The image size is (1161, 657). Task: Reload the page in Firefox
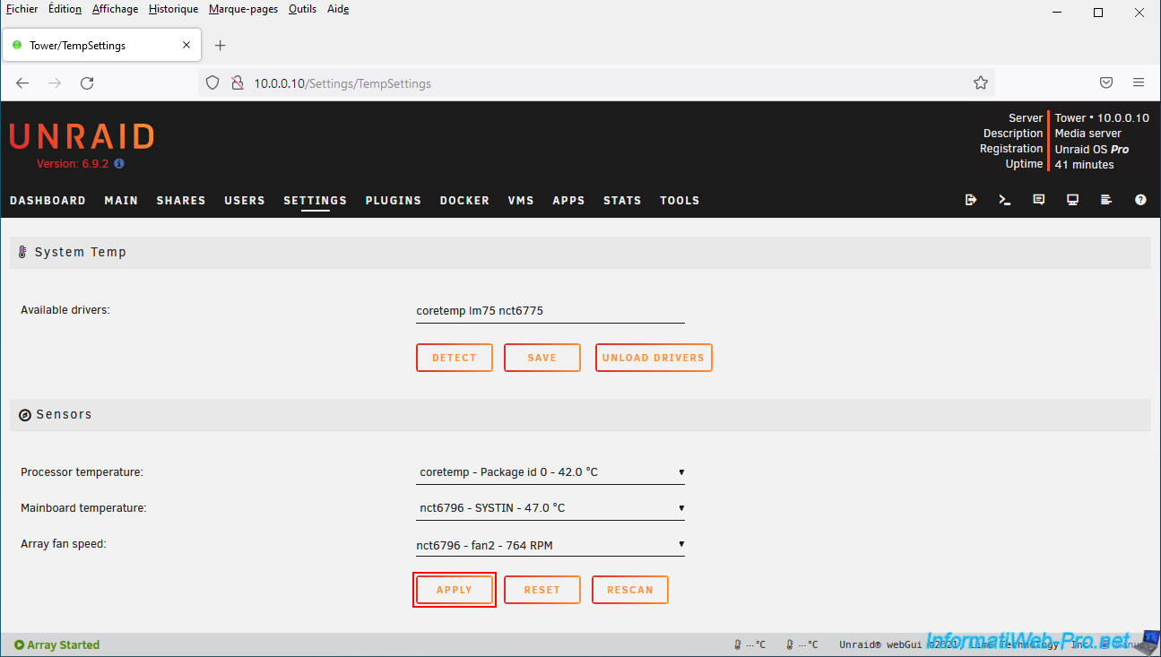[x=87, y=82]
